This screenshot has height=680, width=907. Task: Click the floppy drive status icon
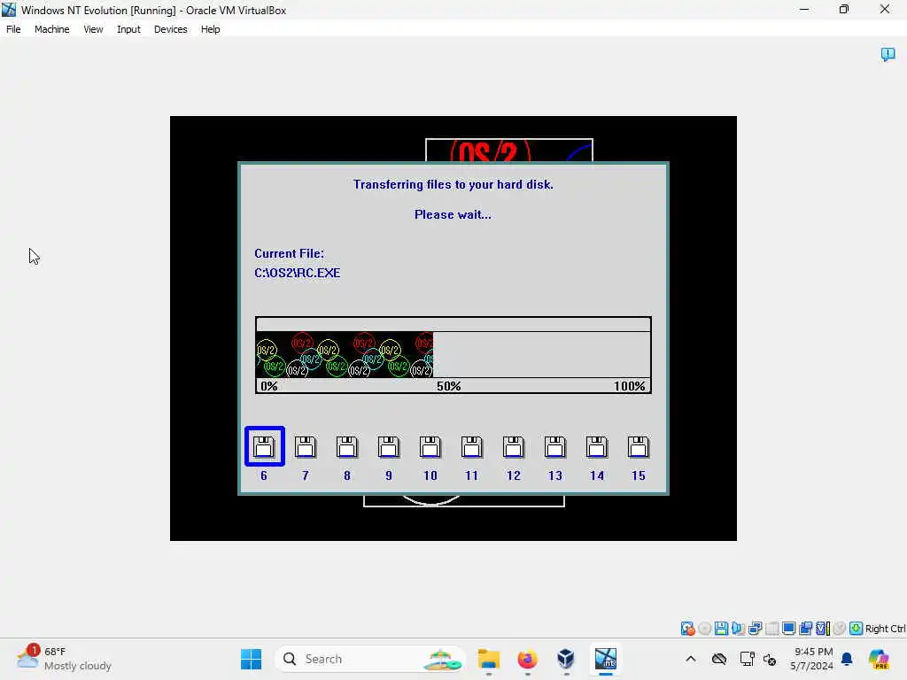pos(721,629)
